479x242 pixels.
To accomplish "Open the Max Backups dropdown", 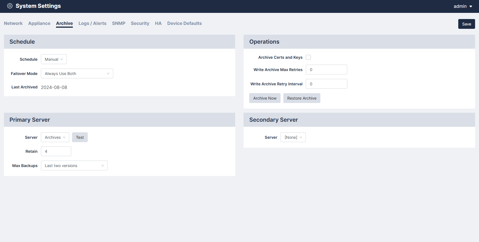I will tap(74, 166).
